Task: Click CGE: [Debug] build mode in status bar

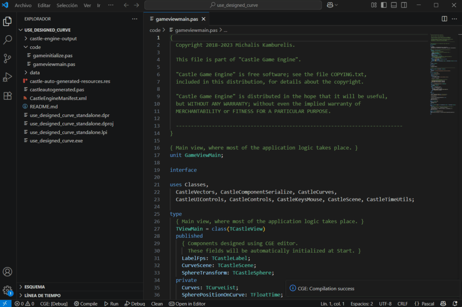Action: [54, 304]
